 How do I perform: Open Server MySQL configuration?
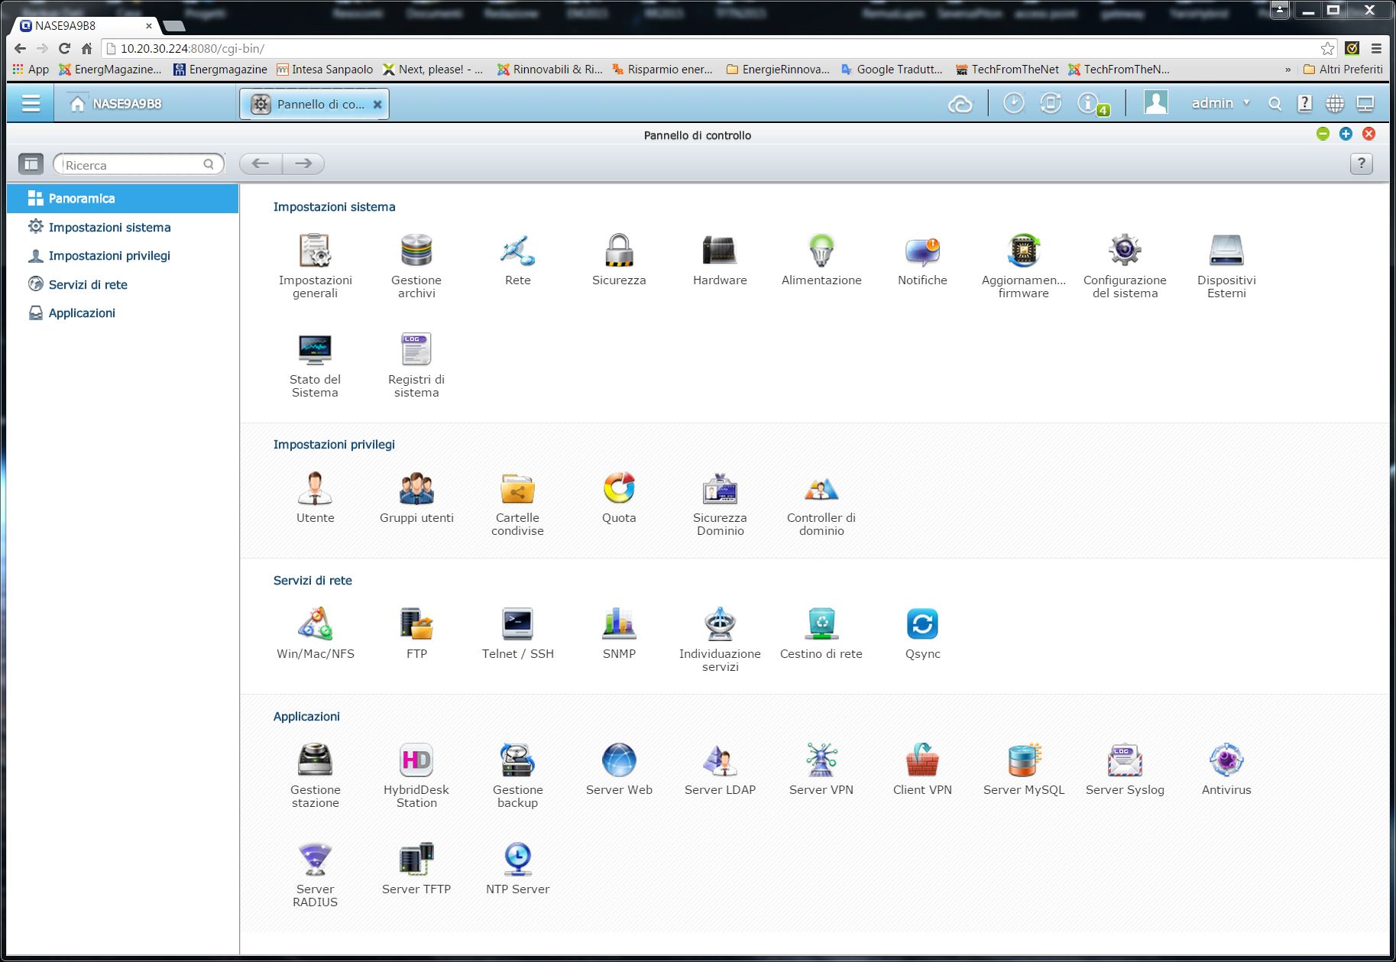tap(1023, 760)
